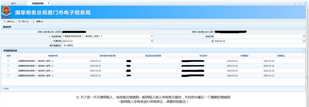Open the 申报表种类 dropdown arrow
The height and width of the screenshot is (107, 309).
coord(152,36)
